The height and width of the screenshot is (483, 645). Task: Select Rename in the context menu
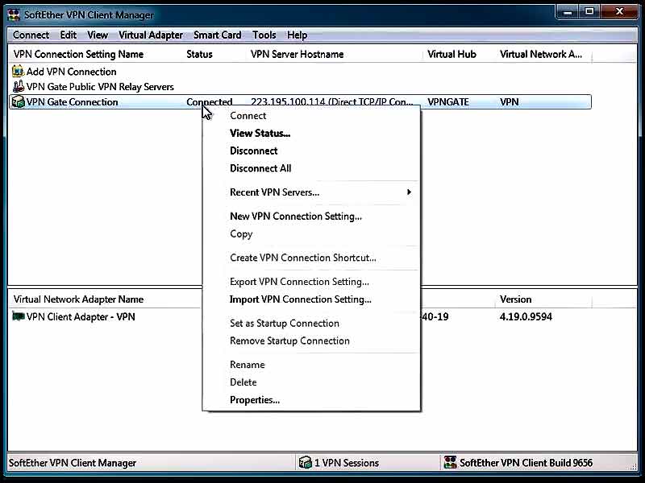click(248, 365)
